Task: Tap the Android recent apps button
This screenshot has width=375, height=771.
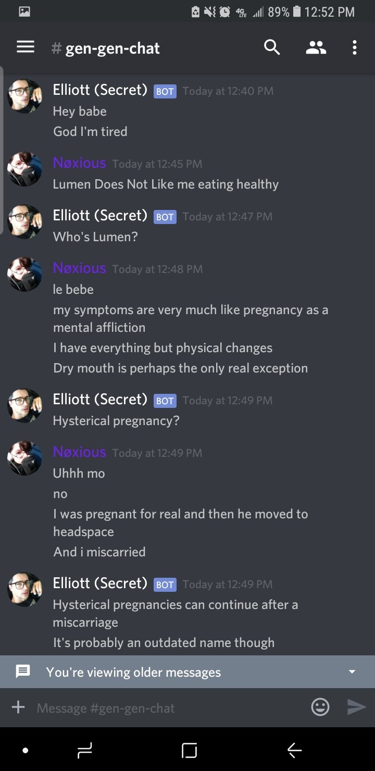Action: (84, 750)
